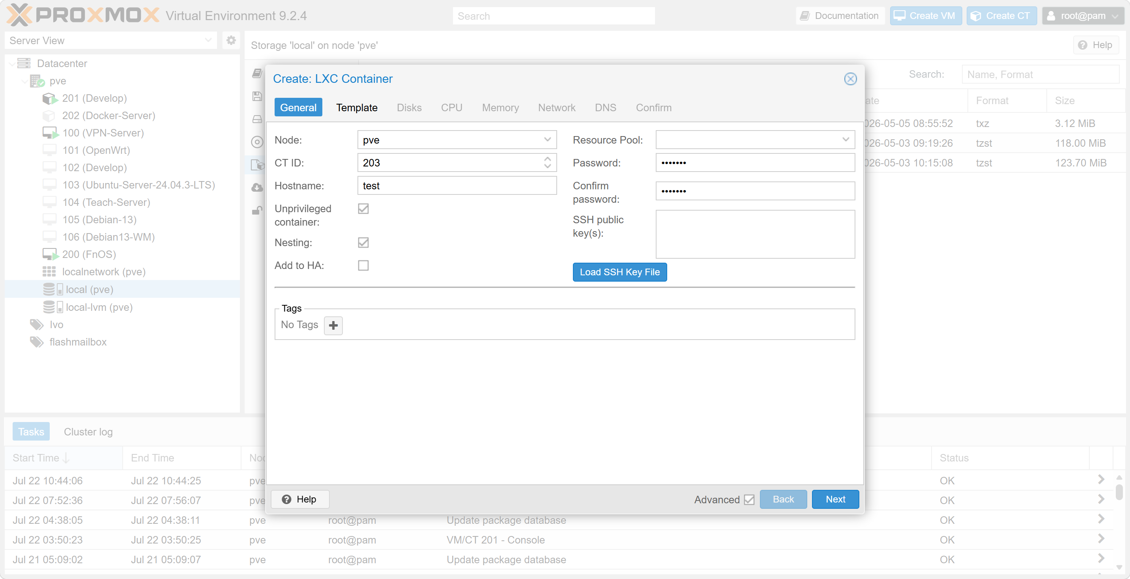The height and width of the screenshot is (579, 1130).
Task: Switch to the Cluster log tab
Action: click(88, 431)
